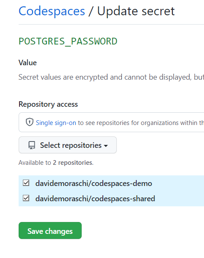This screenshot has height=258, width=204.
Task: Click the 'Available to 2 repositories.' text
Action: (x=56, y=163)
